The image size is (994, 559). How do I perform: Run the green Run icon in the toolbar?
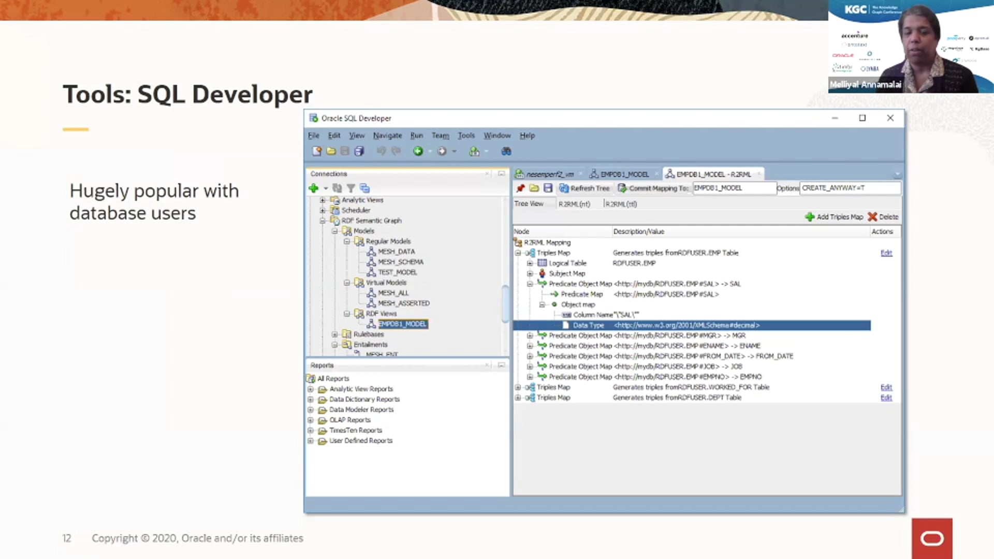point(417,151)
